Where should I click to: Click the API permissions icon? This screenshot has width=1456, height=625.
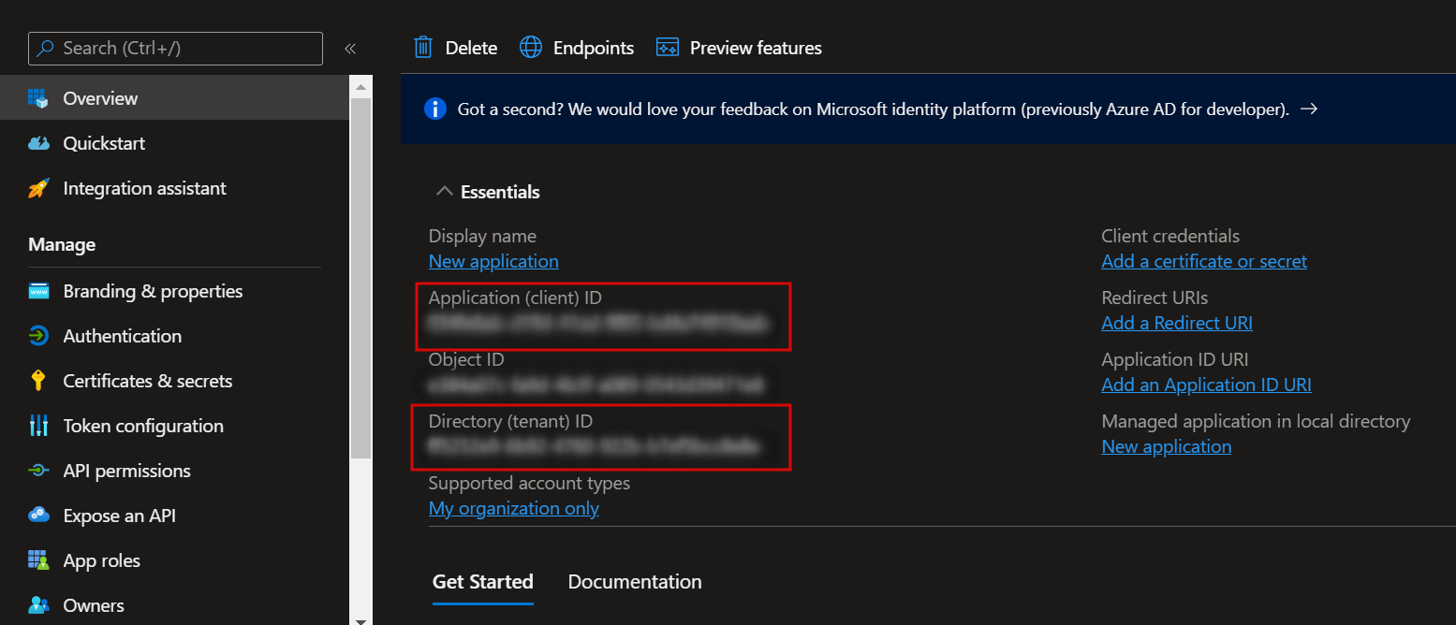click(x=38, y=471)
